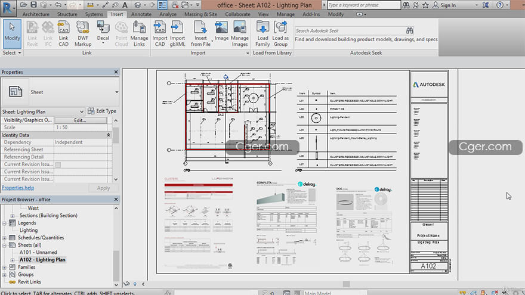Switch to the Massing & Site tab

(x=200, y=14)
